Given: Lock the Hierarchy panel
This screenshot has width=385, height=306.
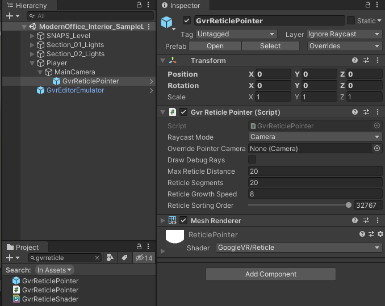Looking at the screenshot, I should tap(139, 5).
